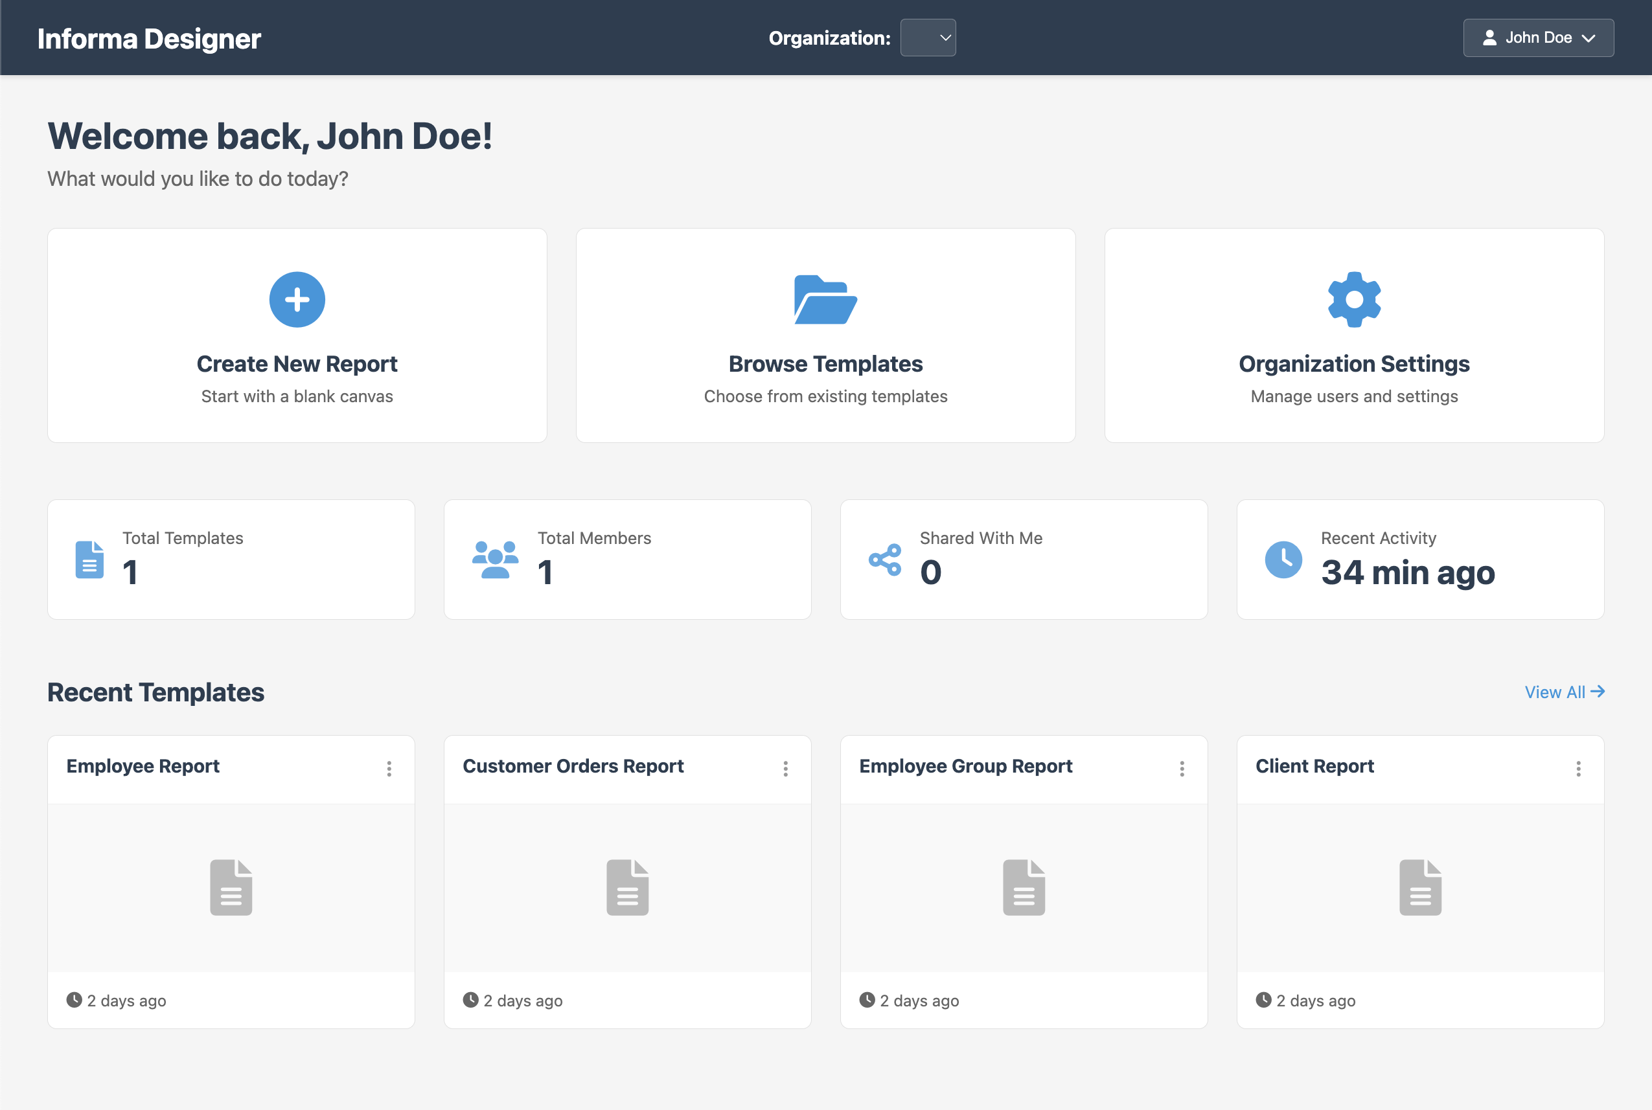Click the Total Members people icon
This screenshot has width=1652, height=1110.
pos(494,558)
